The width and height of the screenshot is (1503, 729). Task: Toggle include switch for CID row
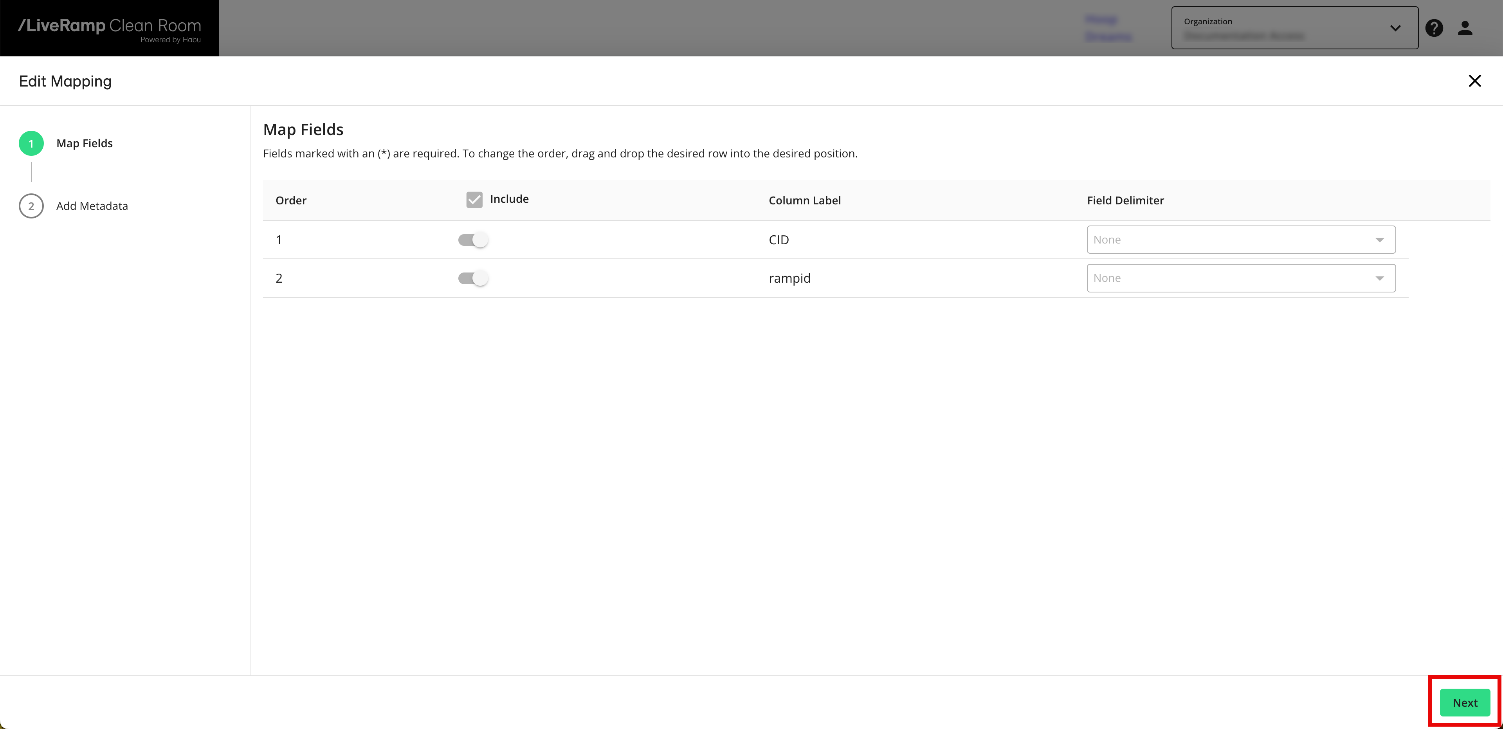click(x=473, y=240)
